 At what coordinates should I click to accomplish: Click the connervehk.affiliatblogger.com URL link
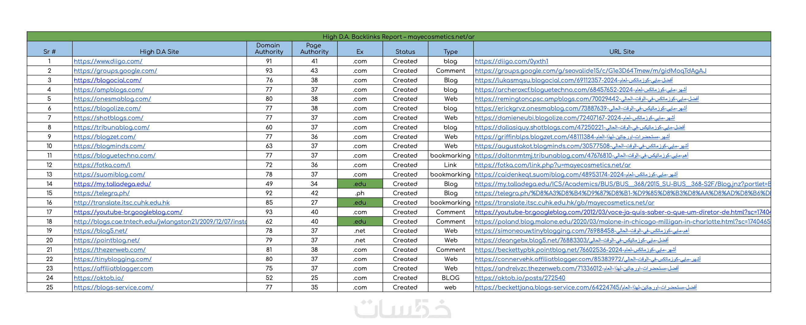(x=587, y=259)
